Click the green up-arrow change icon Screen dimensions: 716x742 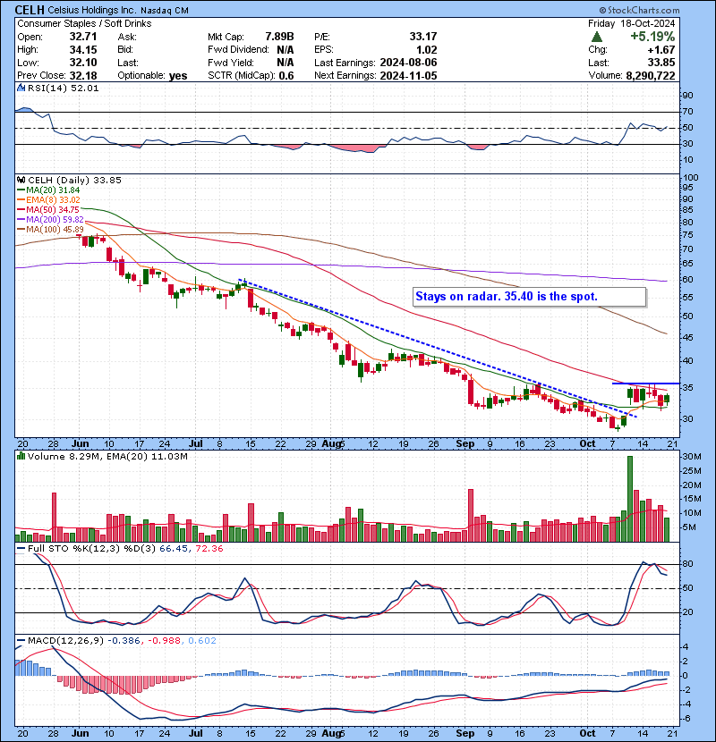click(597, 37)
